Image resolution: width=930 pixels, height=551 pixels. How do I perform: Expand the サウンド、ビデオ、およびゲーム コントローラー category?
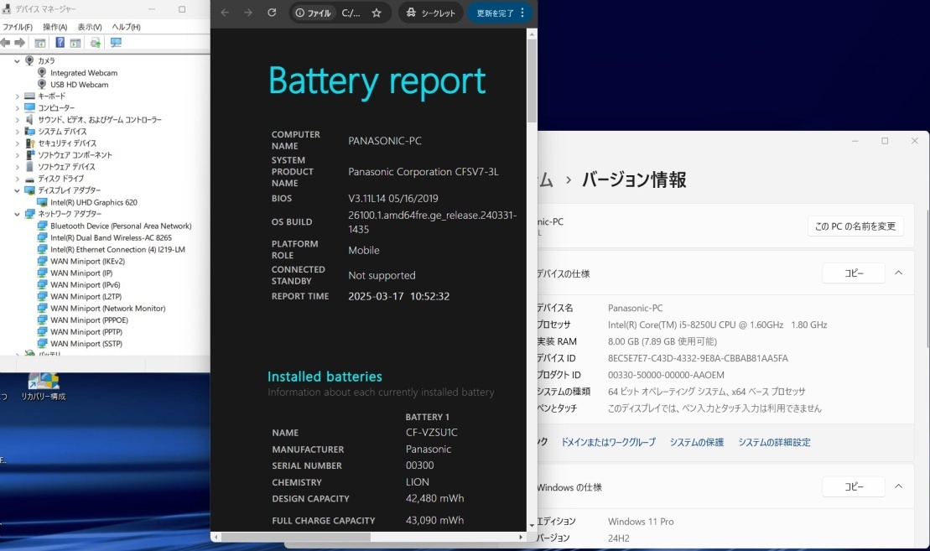18,120
